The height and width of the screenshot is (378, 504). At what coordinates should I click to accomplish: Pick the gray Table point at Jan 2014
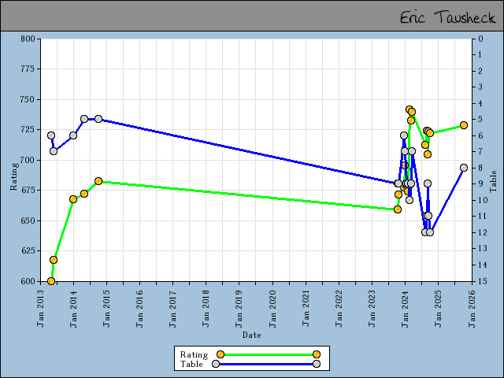point(73,135)
